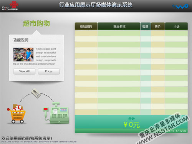Click the View All button
The image size is (192, 144).
[25, 71]
